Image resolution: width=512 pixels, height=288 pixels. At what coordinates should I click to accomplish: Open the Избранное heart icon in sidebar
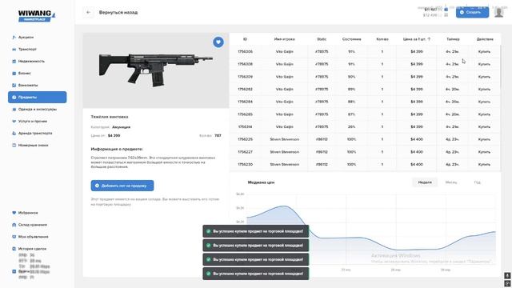pyautogui.click(x=14, y=213)
